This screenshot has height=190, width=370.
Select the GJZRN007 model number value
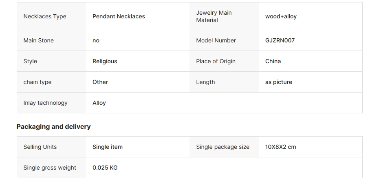pos(280,40)
